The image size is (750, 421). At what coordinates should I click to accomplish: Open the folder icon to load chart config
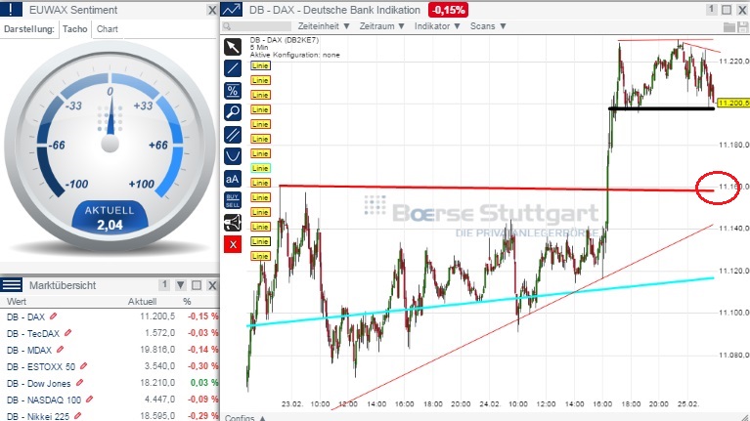click(x=728, y=26)
